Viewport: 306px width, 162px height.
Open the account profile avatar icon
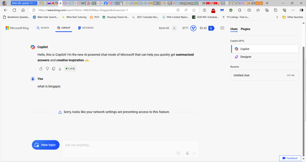[x=174, y=28]
